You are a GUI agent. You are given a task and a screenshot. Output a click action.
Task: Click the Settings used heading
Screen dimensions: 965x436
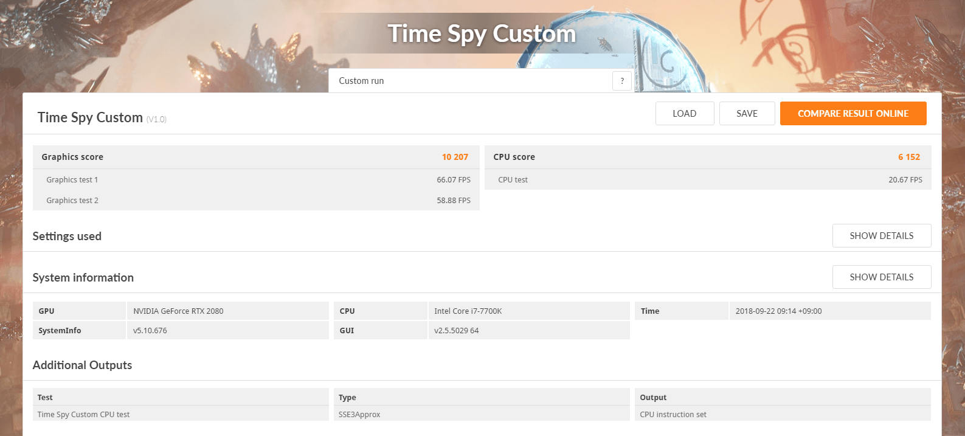point(67,236)
